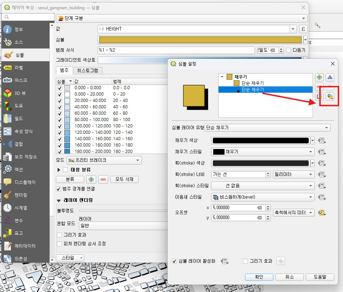This screenshot has width=343, height=292.
Task: Open data-defined override for 획(stroke) 너비
Action: tap(322, 174)
